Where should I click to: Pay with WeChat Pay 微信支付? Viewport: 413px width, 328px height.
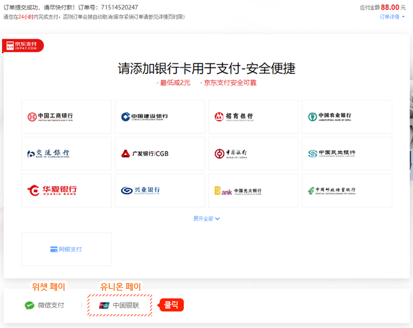point(45,305)
